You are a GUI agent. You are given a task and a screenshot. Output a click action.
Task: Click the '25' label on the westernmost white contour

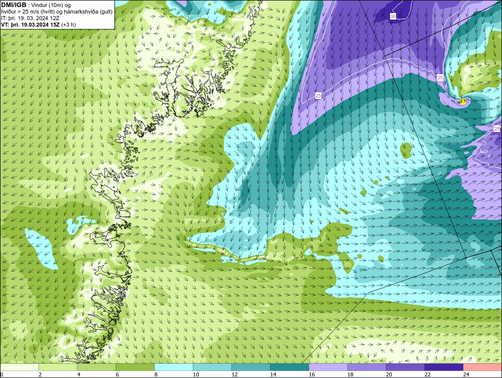[x=318, y=95]
